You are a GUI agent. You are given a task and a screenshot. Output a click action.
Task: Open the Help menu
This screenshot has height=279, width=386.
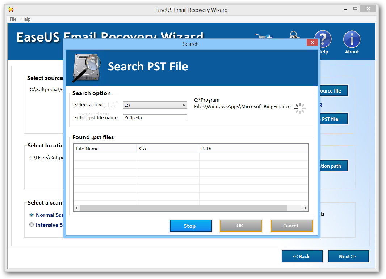click(x=26, y=19)
